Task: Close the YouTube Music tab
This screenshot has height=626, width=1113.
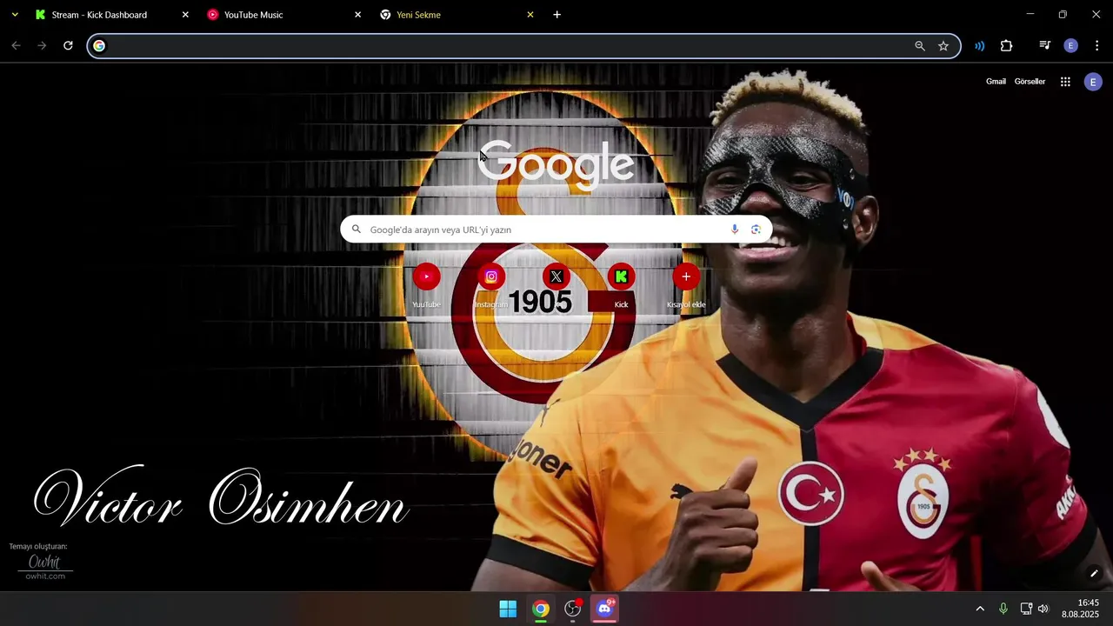Action: (357, 15)
